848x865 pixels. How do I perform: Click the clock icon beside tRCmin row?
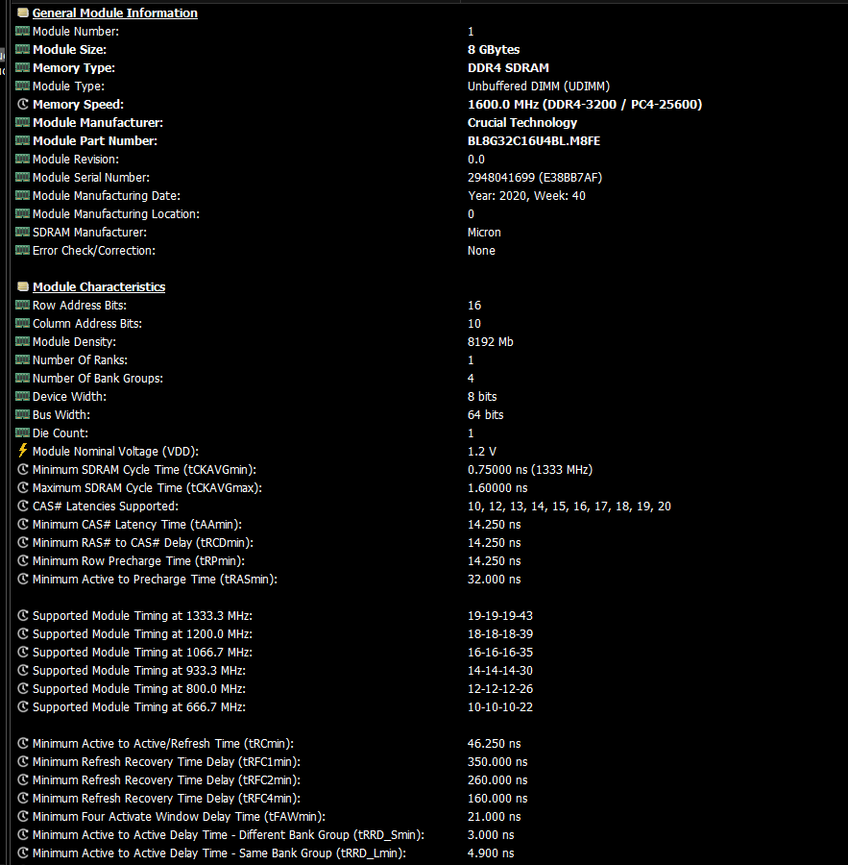click(23, 743)
